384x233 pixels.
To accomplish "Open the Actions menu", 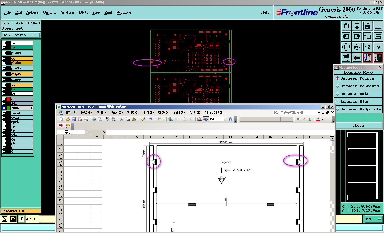I will (33, 12).
